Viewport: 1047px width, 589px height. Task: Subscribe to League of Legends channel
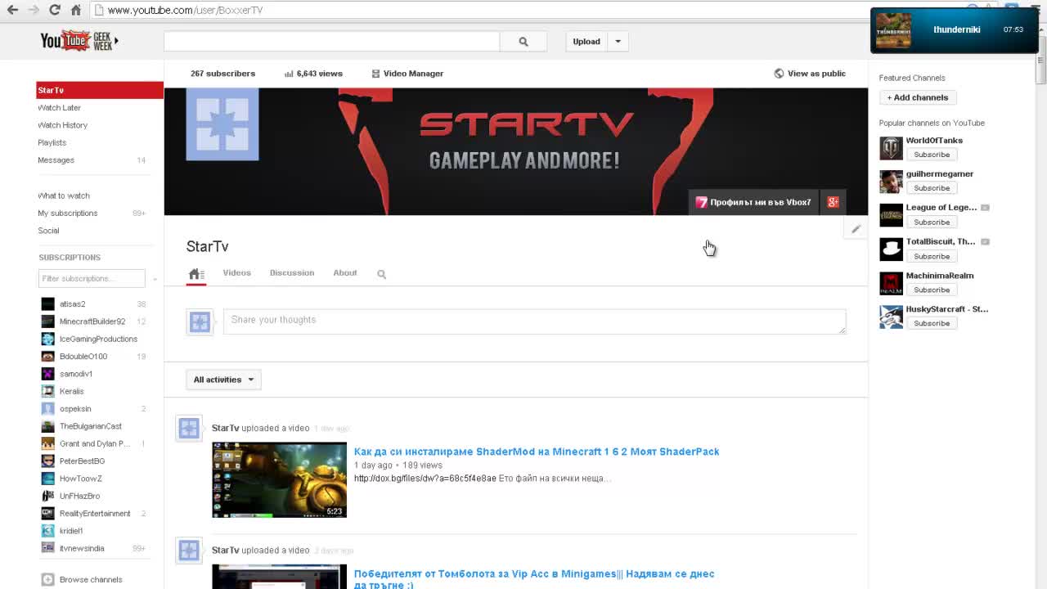932,223
